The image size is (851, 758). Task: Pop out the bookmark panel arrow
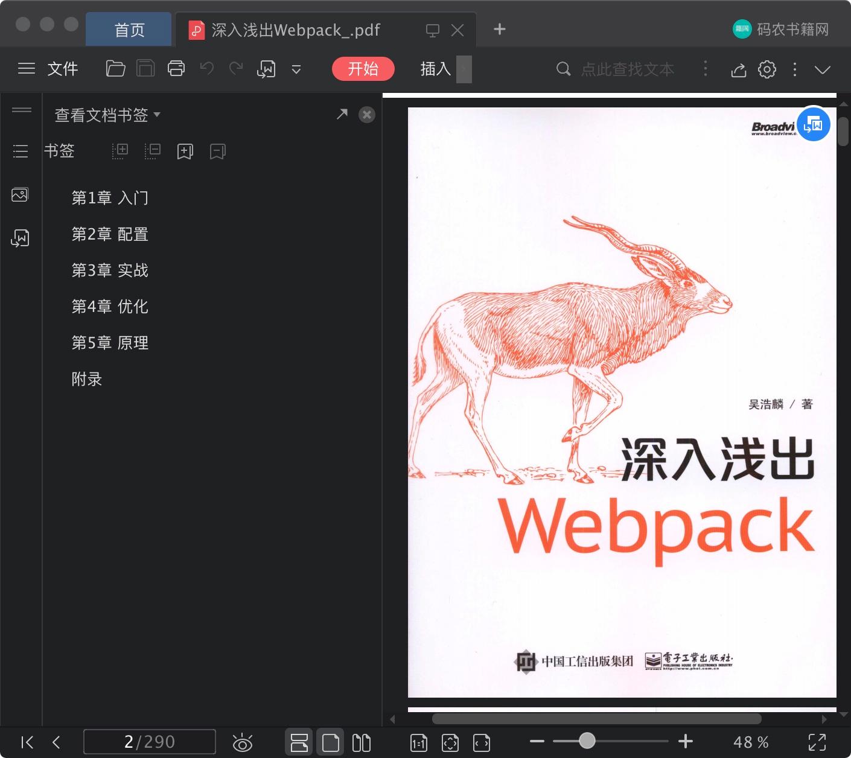[x=342, y=113]
